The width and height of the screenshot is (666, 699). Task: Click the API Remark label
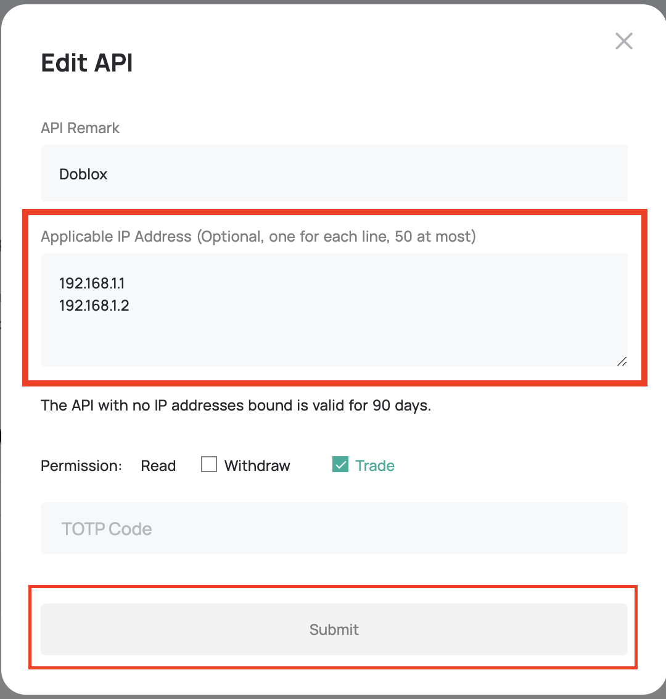[x=80, y=128]
